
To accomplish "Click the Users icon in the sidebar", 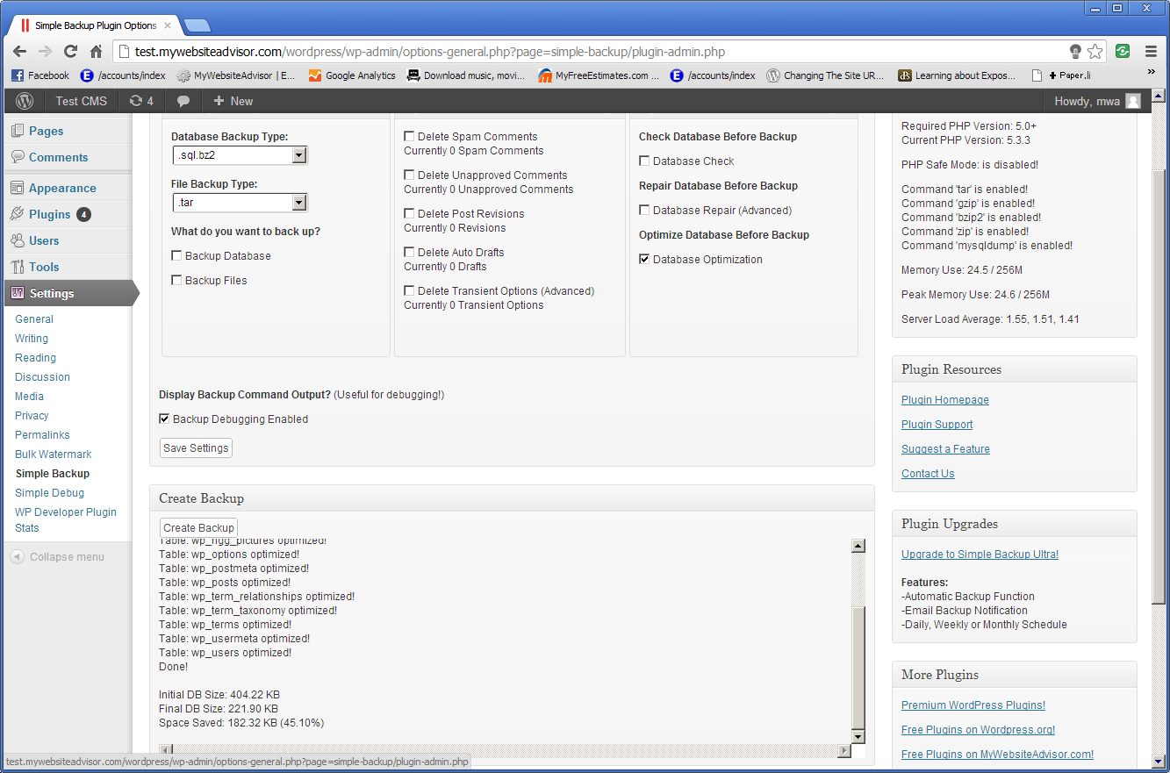I will tap(18, 240).
